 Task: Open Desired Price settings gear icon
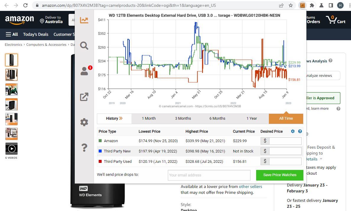click(x=292, y=131)
